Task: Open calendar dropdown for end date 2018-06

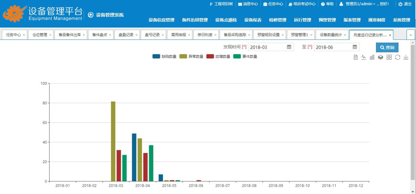Action: pos(355,47)
